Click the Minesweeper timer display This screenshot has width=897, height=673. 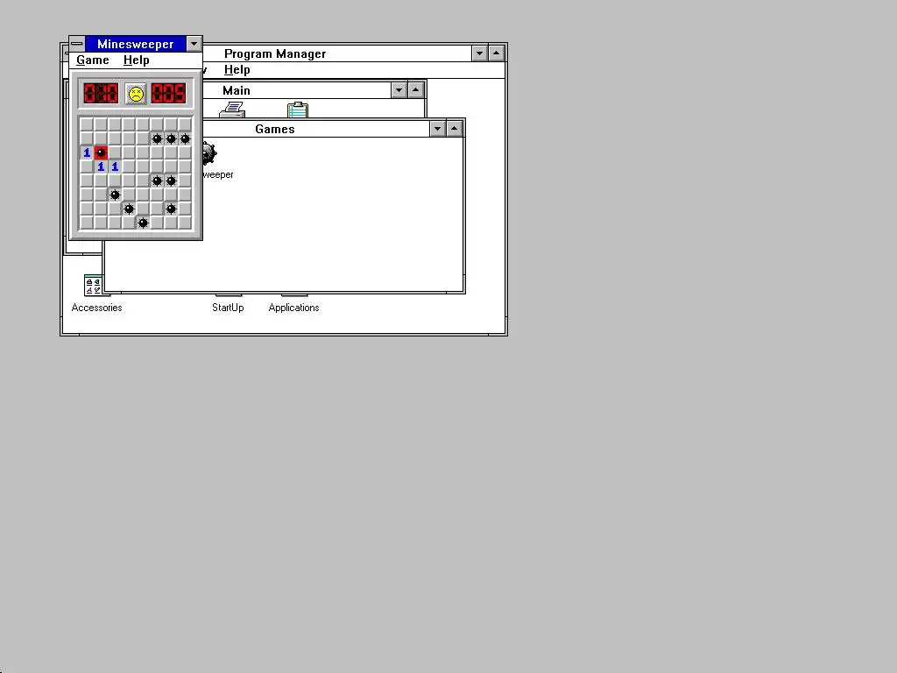169,93
